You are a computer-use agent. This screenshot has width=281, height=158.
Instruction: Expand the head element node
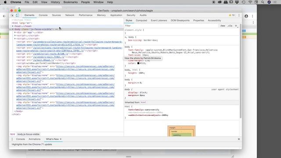point(13,26)
